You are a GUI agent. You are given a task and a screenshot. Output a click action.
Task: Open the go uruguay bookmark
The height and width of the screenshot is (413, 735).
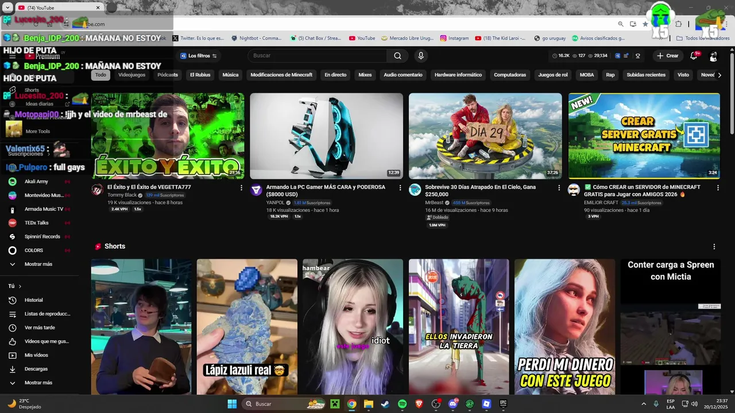click(550, 38)
